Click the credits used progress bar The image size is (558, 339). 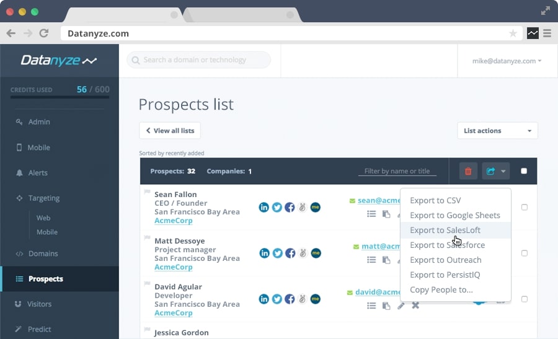pos(60,97)
